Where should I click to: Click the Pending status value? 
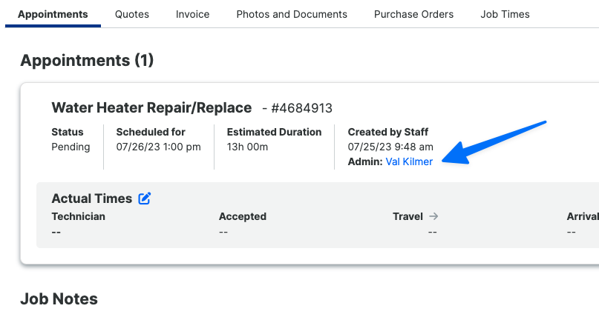click(x=71, y=147)
